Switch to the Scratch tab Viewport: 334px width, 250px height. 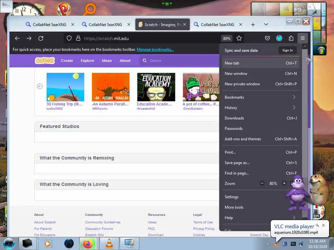pyautogui.click(x=162, y=24)
